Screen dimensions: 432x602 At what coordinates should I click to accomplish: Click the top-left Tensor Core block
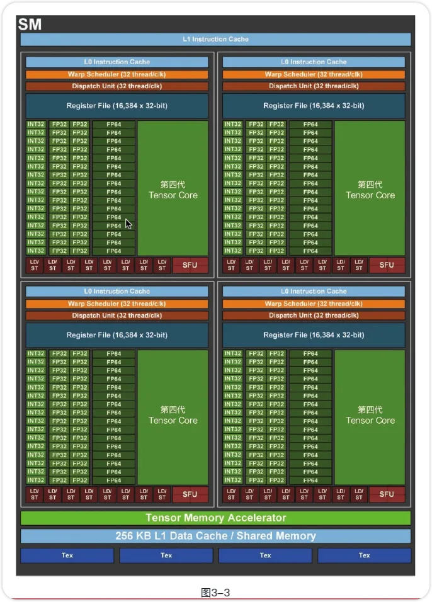(173, 188)
